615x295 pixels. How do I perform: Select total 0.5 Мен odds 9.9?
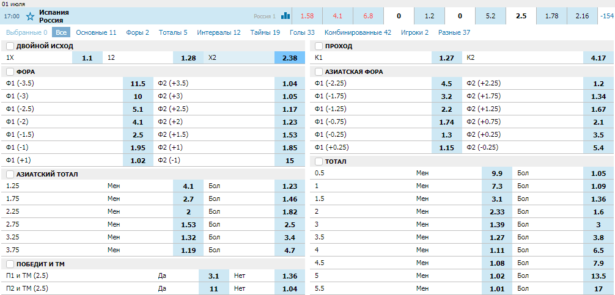pyautogui.click(x=497, y=173)
